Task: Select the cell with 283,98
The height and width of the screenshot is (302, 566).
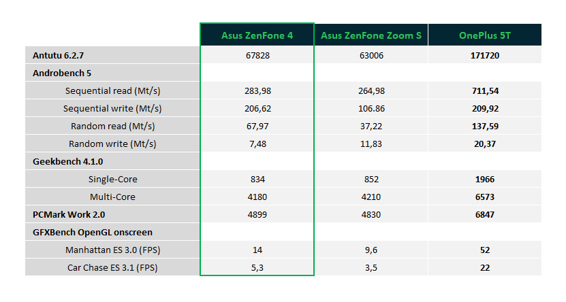Action: [x=257, y=90]
